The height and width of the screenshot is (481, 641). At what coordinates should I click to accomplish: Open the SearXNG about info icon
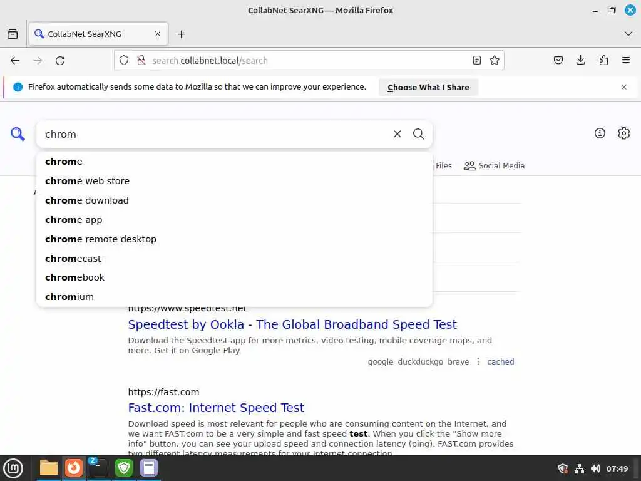point(600,133)
